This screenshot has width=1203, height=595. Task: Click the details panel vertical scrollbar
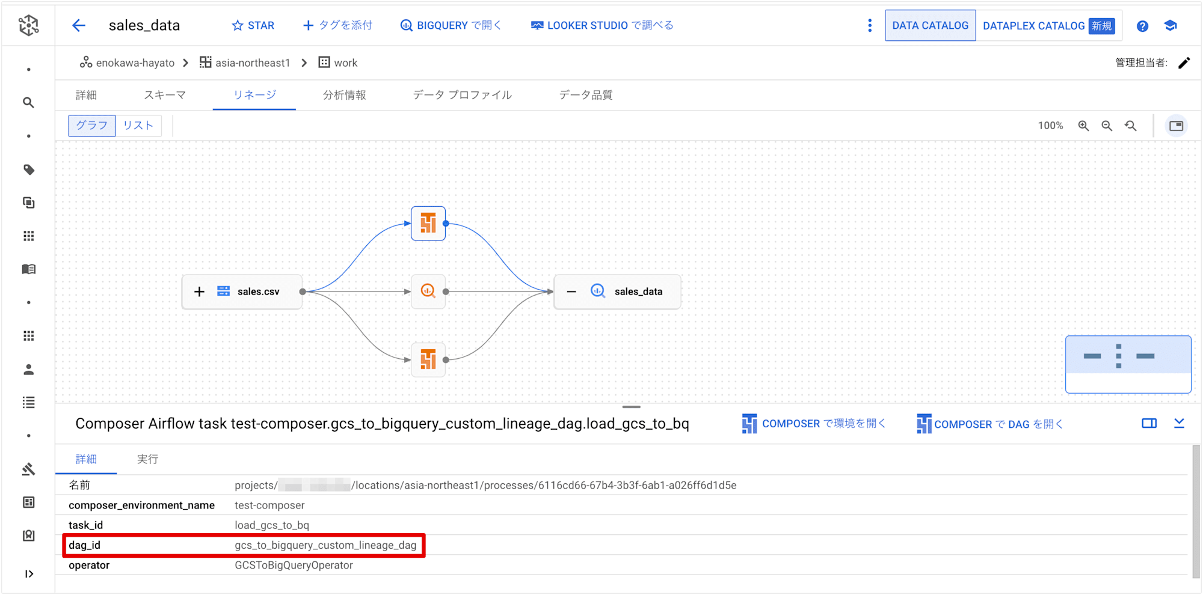tap(1196, 511)
